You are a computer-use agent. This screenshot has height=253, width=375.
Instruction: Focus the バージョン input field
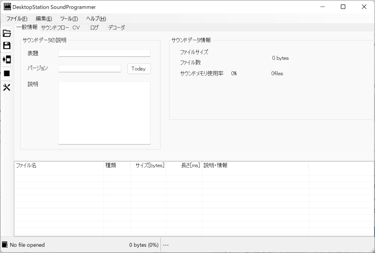click(90, 68)
